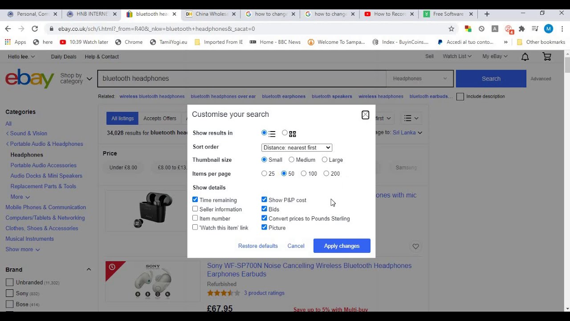Viewport: 570px width, 321px height.
Task: Uncheck Time remaining checkbox
Action: tap(195, 200)
